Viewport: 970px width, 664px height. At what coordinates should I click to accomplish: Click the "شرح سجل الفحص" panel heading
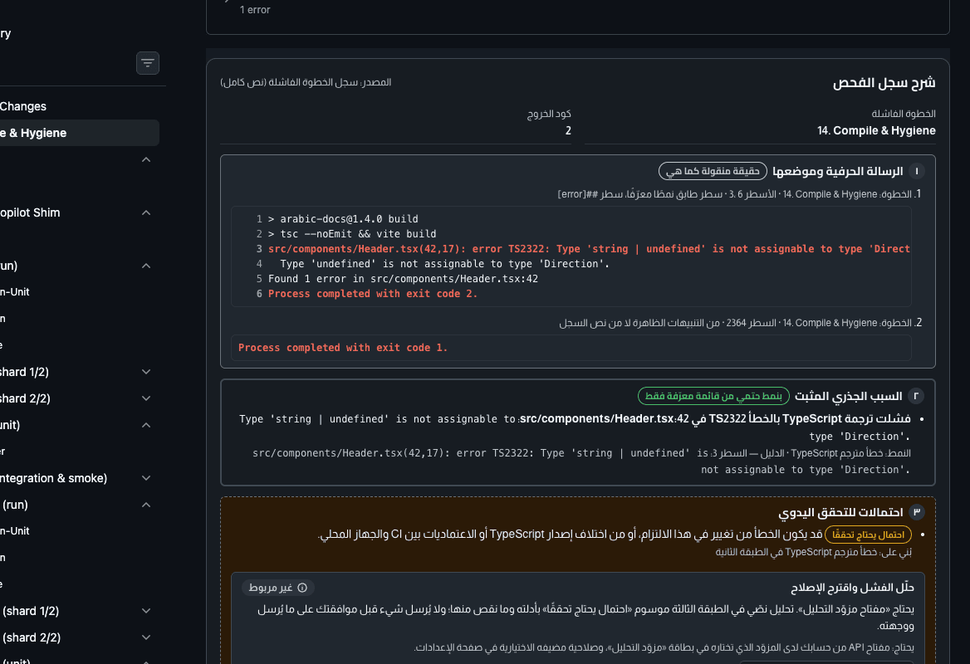pos(884,83)
